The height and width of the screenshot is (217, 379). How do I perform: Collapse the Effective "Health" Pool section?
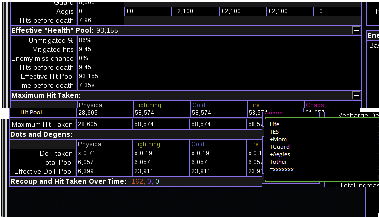pos(356,30)
